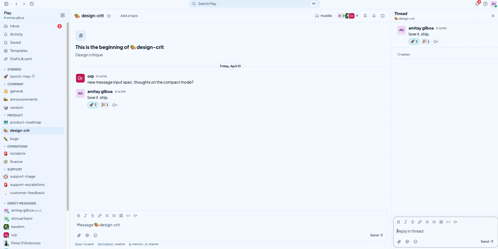Collapse the COMPANY section

tap(13, 84)
